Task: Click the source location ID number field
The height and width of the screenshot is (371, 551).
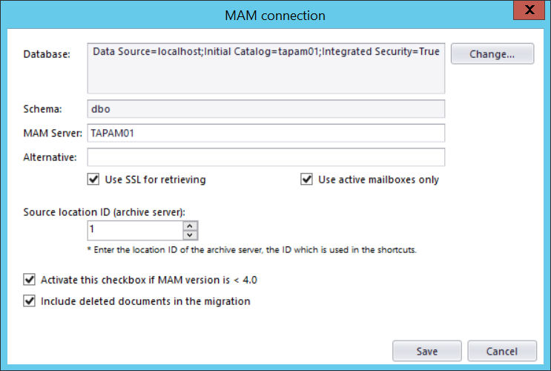Action: [x=134, y=230]
